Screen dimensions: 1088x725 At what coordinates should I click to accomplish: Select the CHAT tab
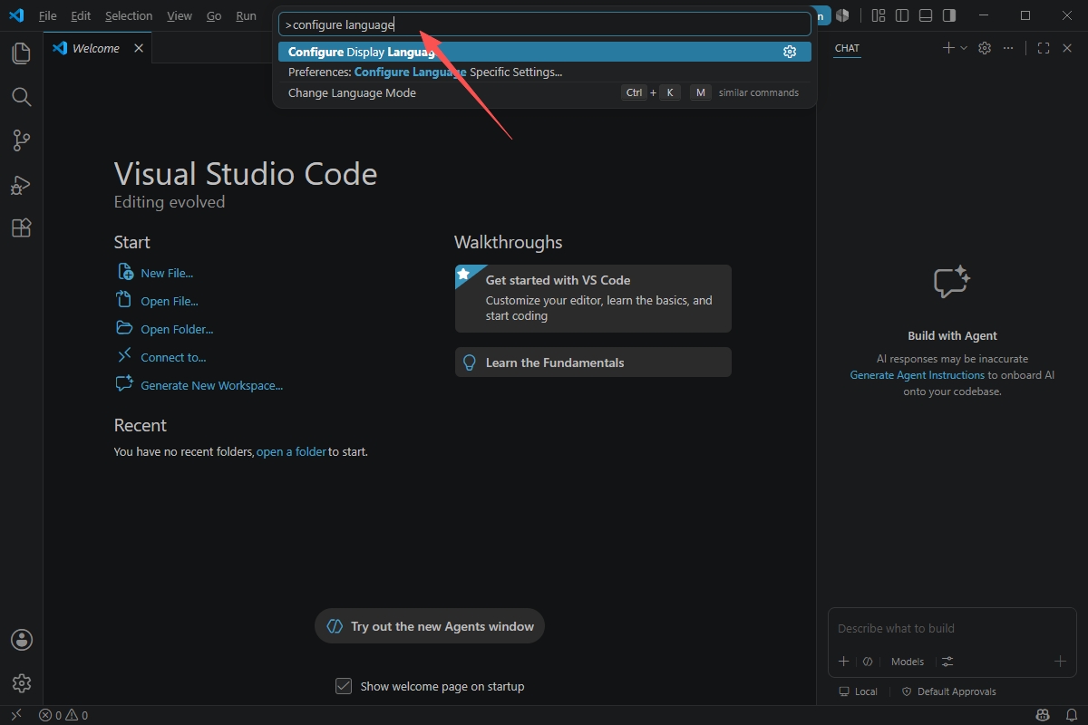tap(848, 48)
